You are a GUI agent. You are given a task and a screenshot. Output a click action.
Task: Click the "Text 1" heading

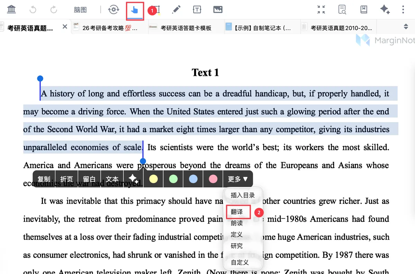[x=205, y=72]
